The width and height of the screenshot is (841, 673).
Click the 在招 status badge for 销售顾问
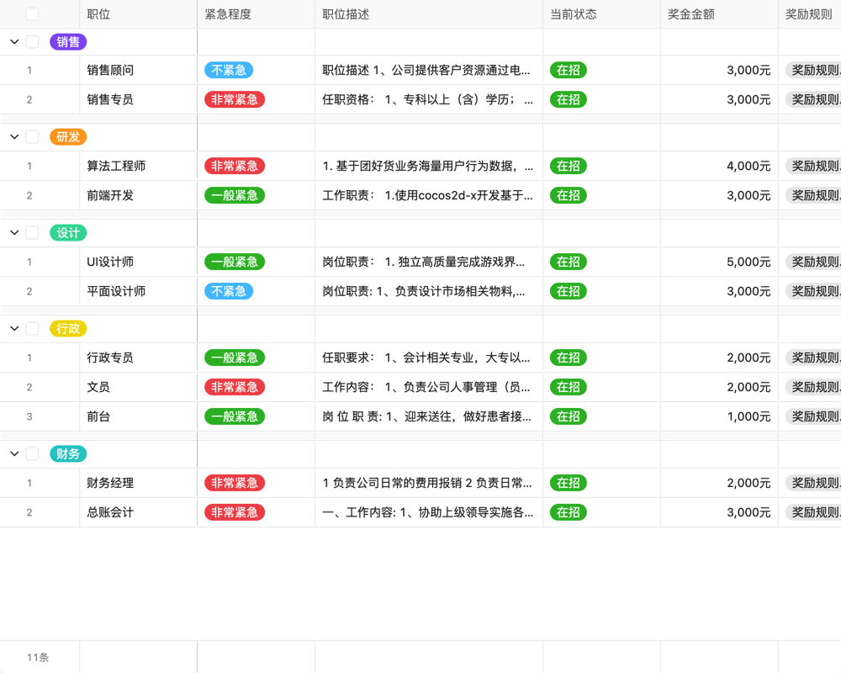click(568, 71)
